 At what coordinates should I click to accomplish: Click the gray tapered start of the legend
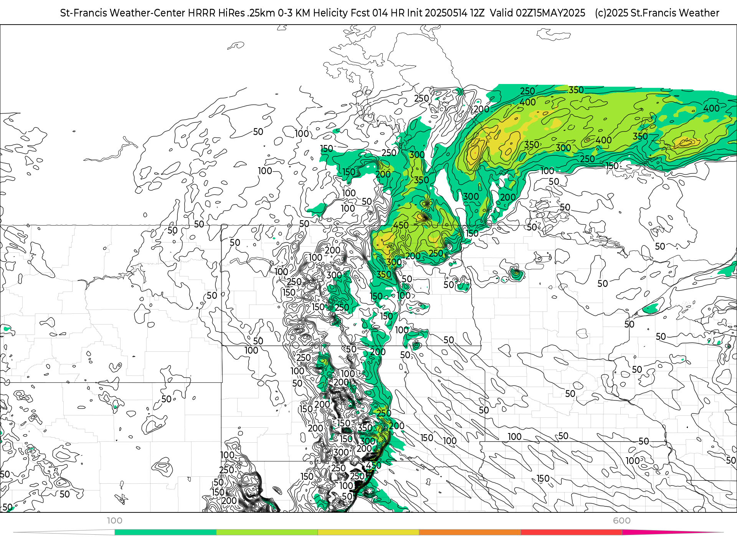click(64, 532)
